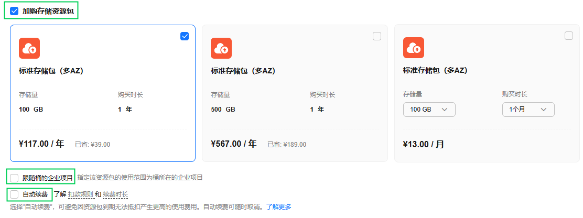Click the chevron arrow in 存储量 dropdown
This screenshot has height=218, width=583.
point(445,110)
